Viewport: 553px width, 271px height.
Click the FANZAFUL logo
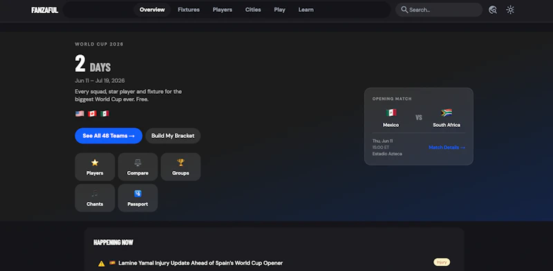(44, 10)
